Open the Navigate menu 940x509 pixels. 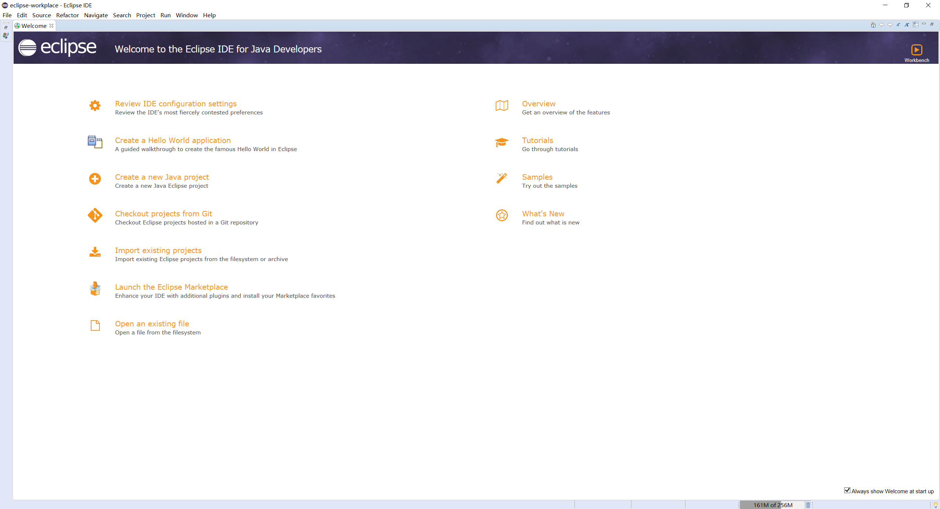pos(96,15)
